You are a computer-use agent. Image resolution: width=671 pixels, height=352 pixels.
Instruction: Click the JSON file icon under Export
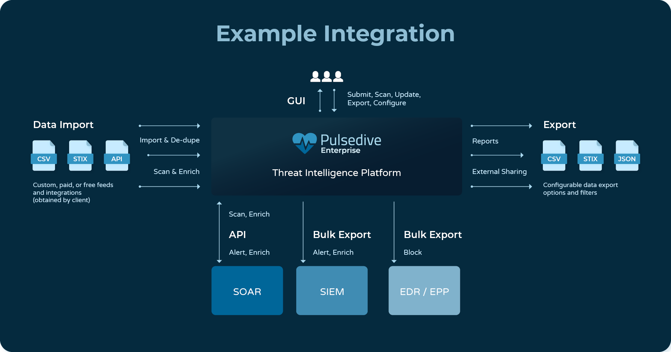(627, 156)
